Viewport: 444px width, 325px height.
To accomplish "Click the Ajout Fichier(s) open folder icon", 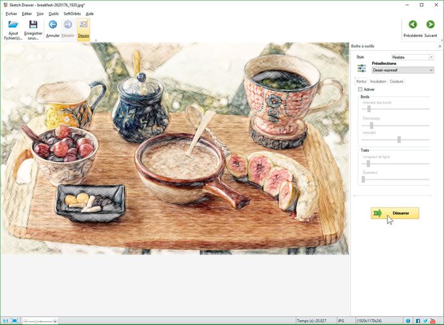I will point(13,25).
